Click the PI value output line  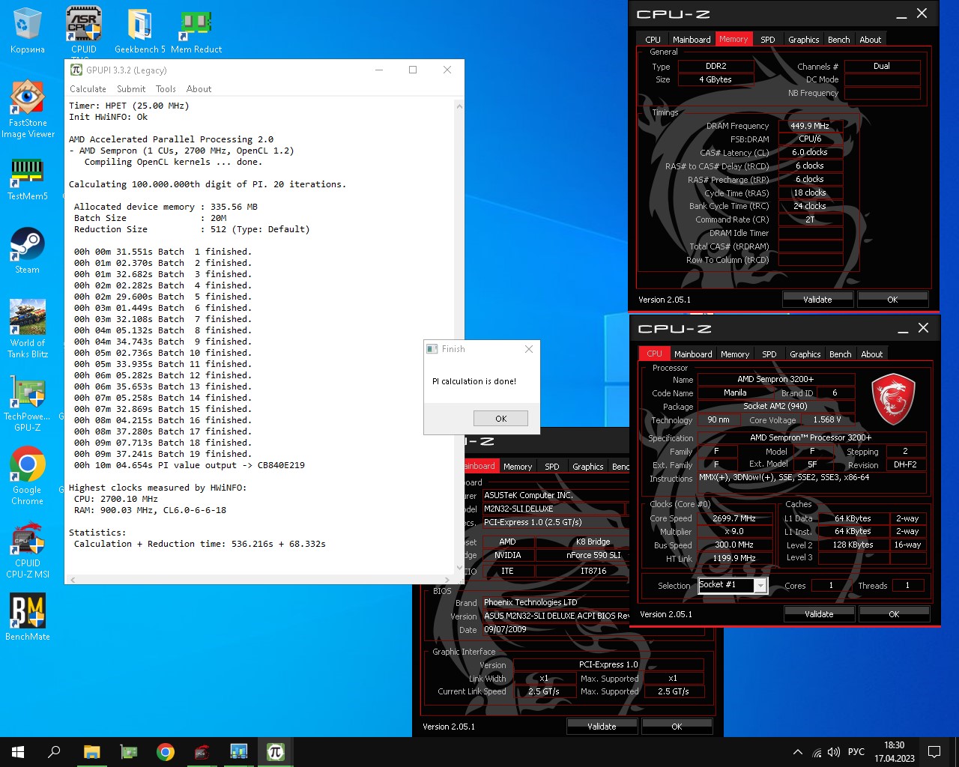[189, 465]
